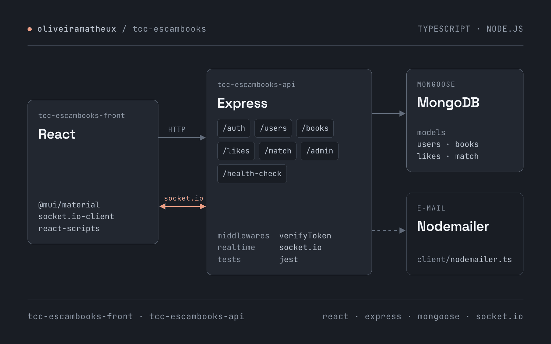Click the socket.io-client dependency text

[76, 216]
